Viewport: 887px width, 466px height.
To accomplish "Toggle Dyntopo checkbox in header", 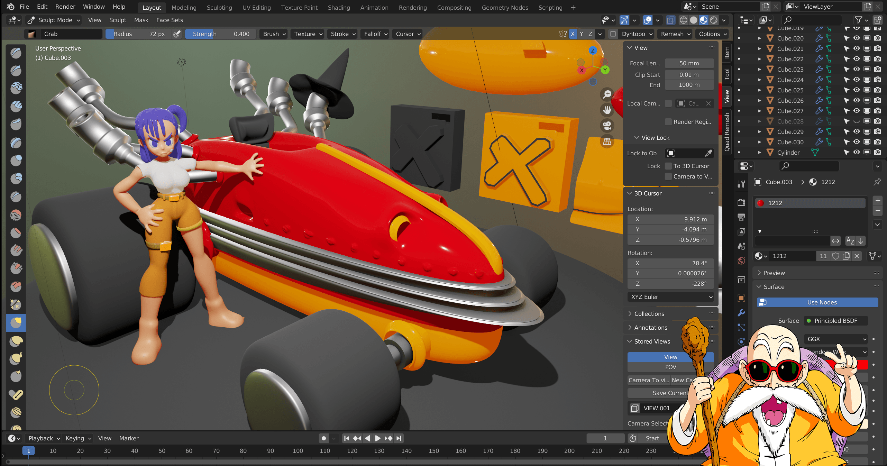I will coord(613,34).
